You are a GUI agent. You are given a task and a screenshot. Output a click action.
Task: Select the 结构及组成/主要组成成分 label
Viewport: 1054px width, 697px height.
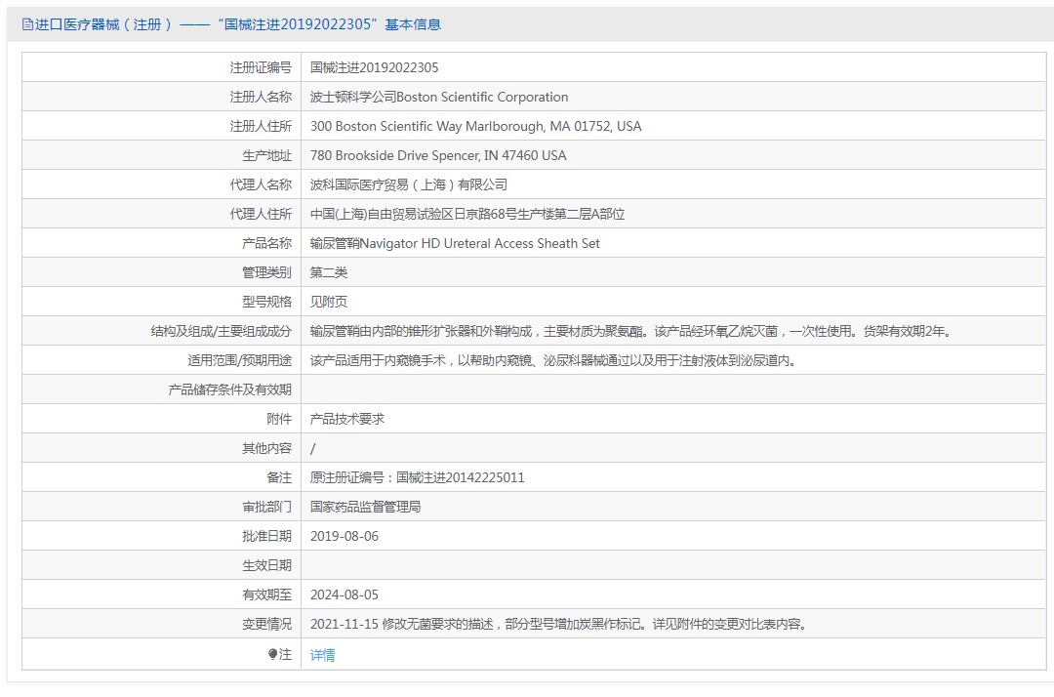[222, 331]
